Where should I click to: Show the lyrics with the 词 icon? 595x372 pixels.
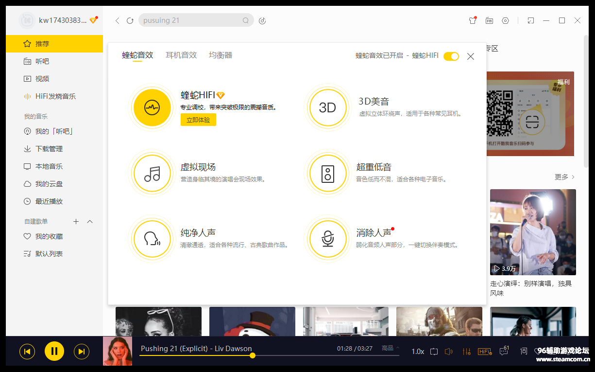click(524, 351)
